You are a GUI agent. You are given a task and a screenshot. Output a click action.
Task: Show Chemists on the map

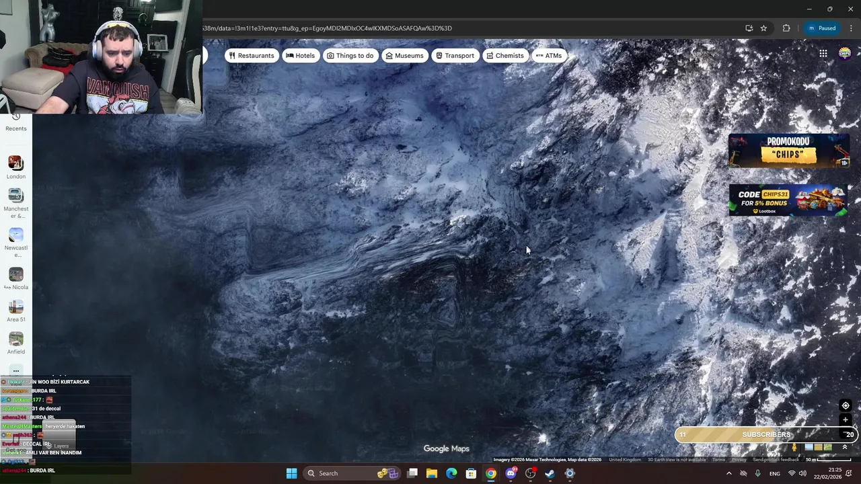click(x=504, y=56)
